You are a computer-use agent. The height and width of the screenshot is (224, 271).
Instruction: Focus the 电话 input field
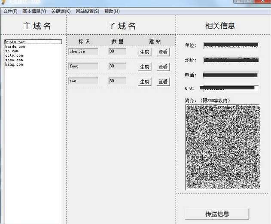(231, 75)
